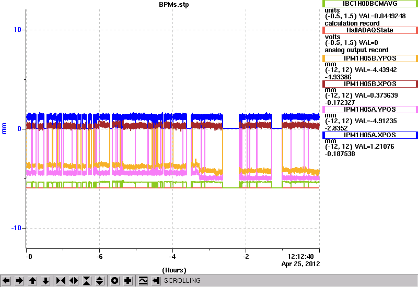This screenshot has width=418, height=287.
Task: Click the Apr 25, 2012 date label
Action: [301, 264]
